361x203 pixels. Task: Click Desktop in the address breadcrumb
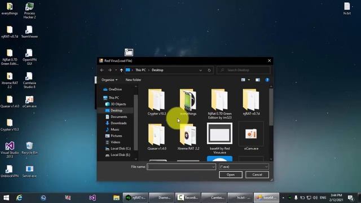pyautogui.click(x=157, y=70)
